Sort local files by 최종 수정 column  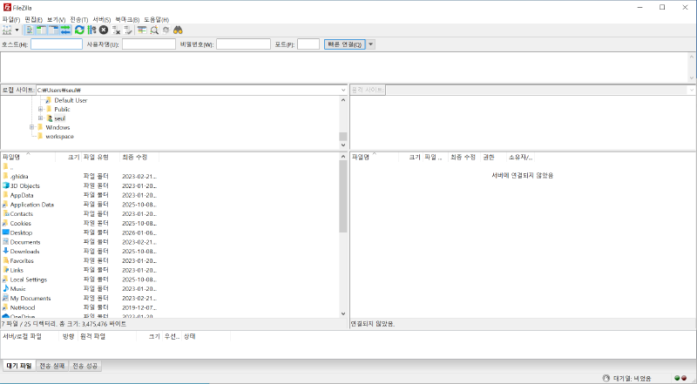[139, 157]
